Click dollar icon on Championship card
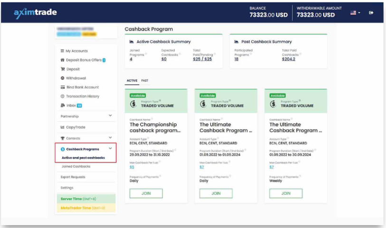The width and height of the screenshot is (386, 228). [x=133, y=104]
